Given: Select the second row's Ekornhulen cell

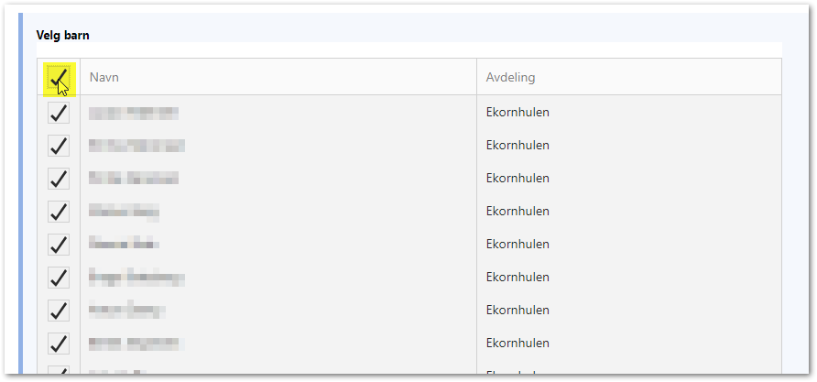Looking at the screenshot, I should [x=517, y=145].
